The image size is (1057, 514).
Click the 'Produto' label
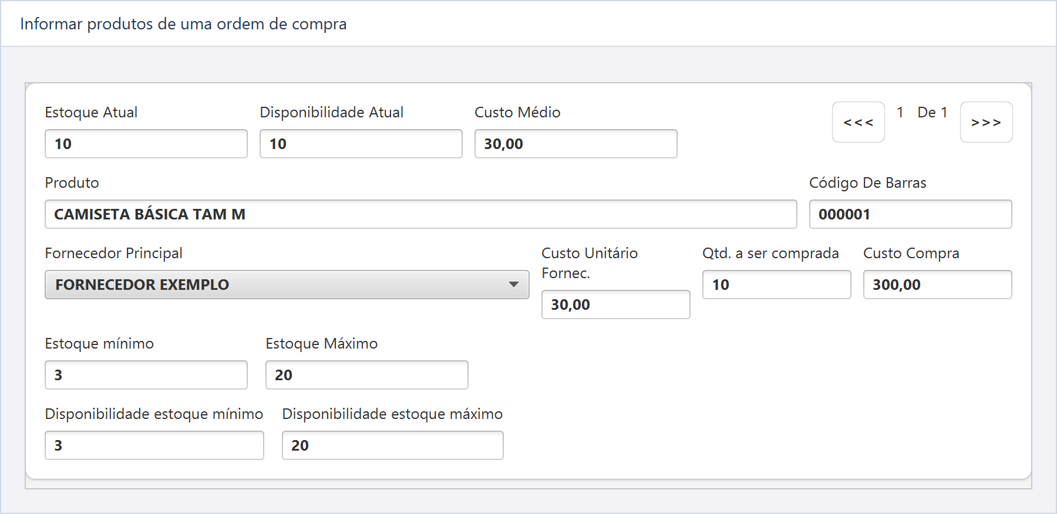[x=72, y=182]
